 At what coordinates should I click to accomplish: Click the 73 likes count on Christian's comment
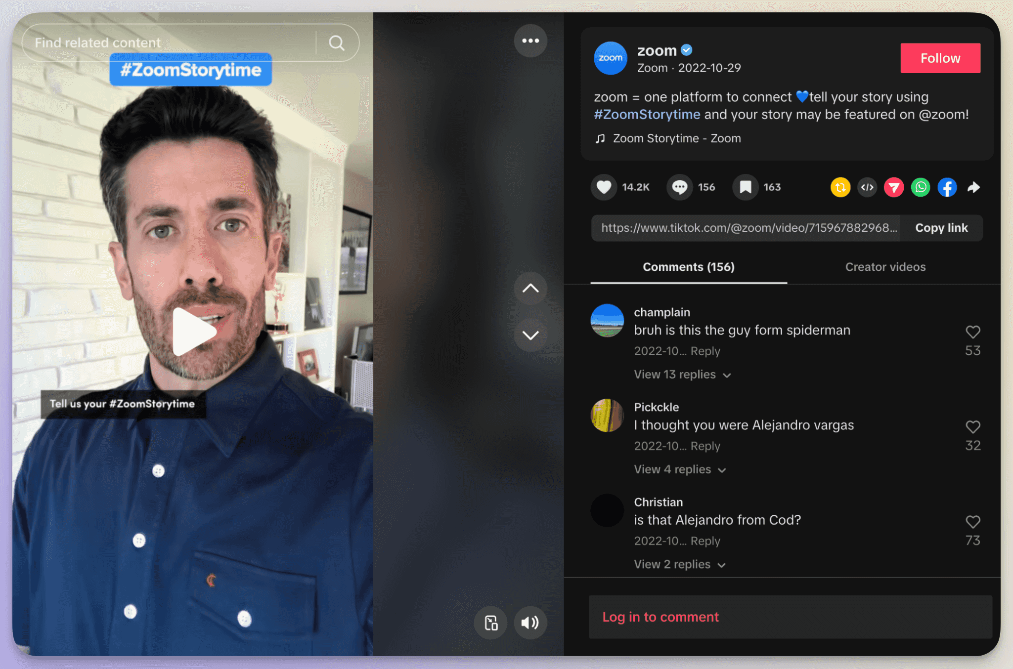click(x=972, y=540)
